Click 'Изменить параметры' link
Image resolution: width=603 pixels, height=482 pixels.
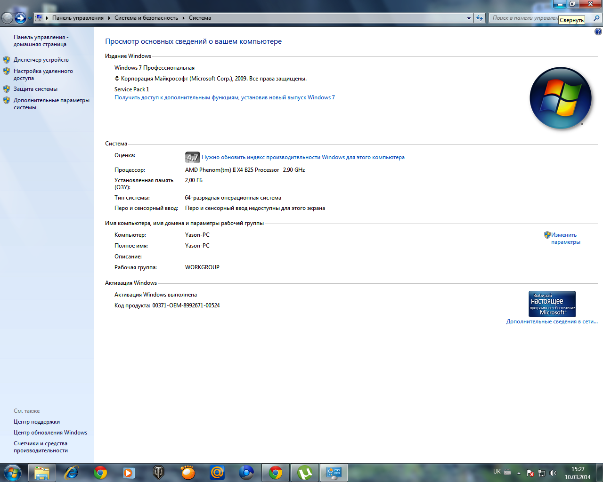click(565, 238)
